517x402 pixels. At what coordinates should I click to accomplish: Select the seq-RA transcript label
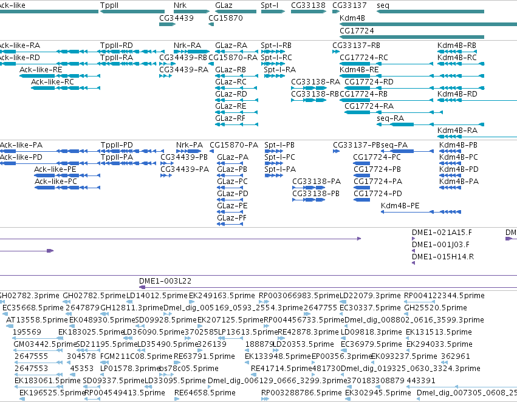[x=390, y=118]
